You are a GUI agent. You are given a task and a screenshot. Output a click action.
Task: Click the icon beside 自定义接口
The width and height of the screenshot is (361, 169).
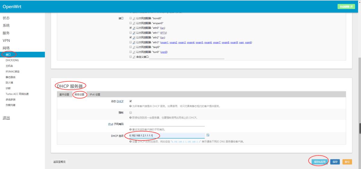tap(134, 57)
